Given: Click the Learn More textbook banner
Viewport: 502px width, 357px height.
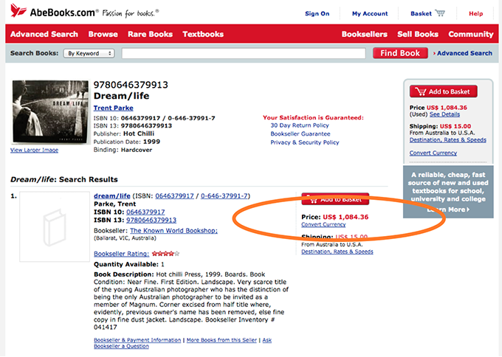Looking at the screenshot, I should click(x=447, y=209).
